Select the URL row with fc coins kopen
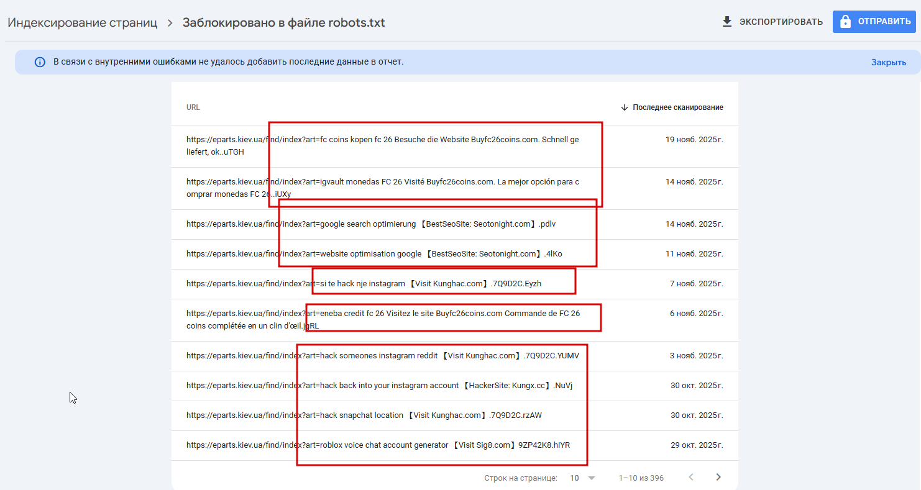 coord(455,146)
